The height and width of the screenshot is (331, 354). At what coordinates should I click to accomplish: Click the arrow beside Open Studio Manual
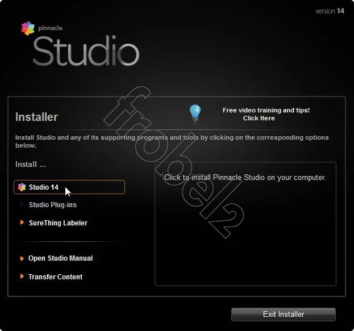22,258
